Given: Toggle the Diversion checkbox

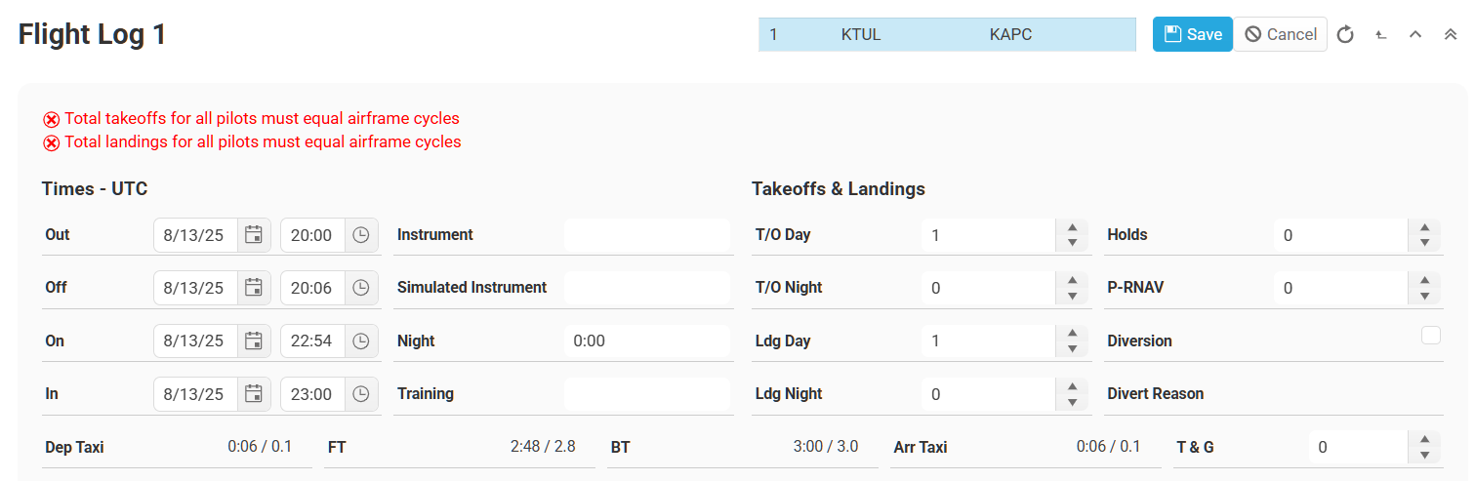Looking at the screenshot, I should tap(1430, 336).
